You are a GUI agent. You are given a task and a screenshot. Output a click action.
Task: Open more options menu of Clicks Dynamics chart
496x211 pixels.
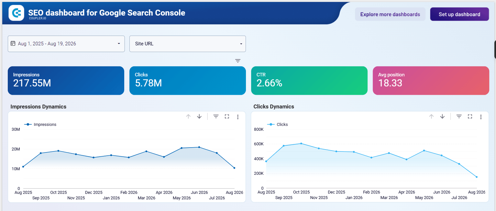pos(481,117)
